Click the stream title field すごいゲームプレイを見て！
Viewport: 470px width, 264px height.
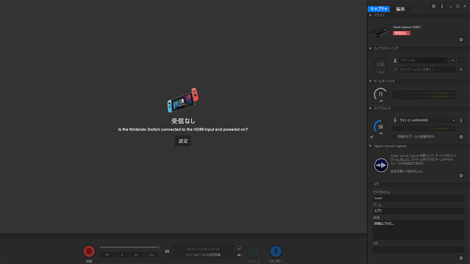pyautogui.click(x=427, y=69)
